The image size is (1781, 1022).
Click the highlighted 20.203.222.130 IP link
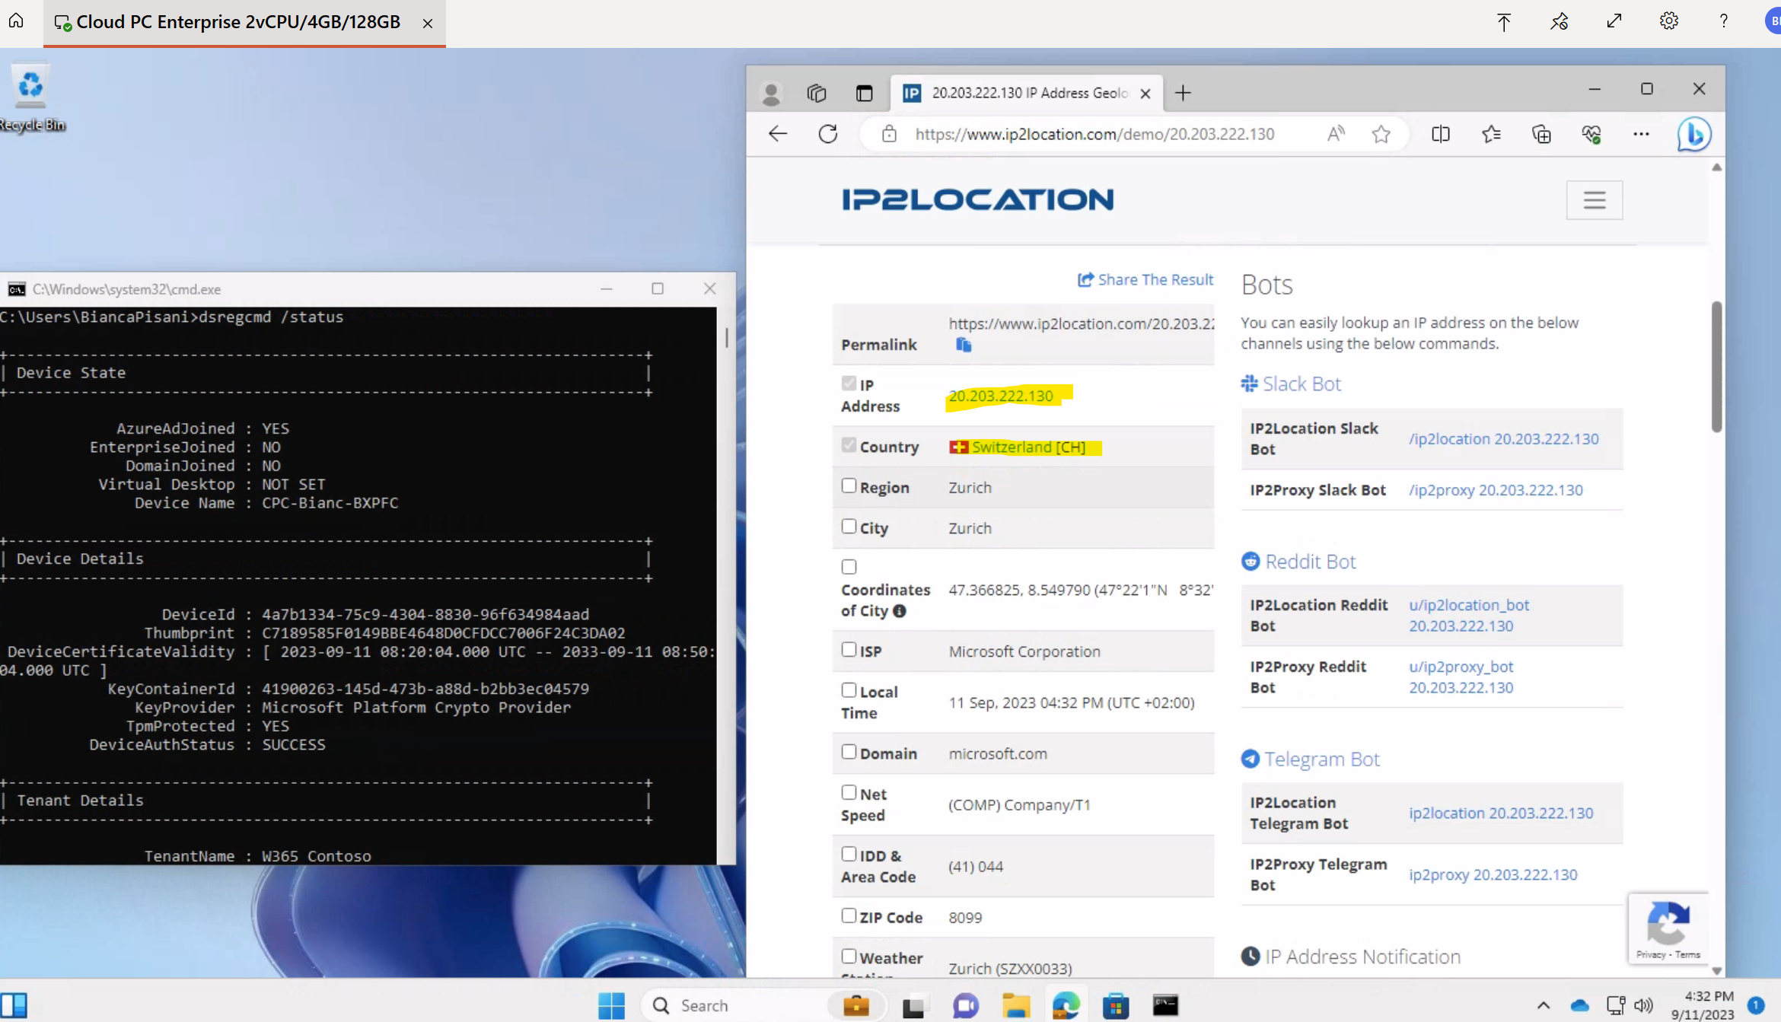coord(1001,396)
